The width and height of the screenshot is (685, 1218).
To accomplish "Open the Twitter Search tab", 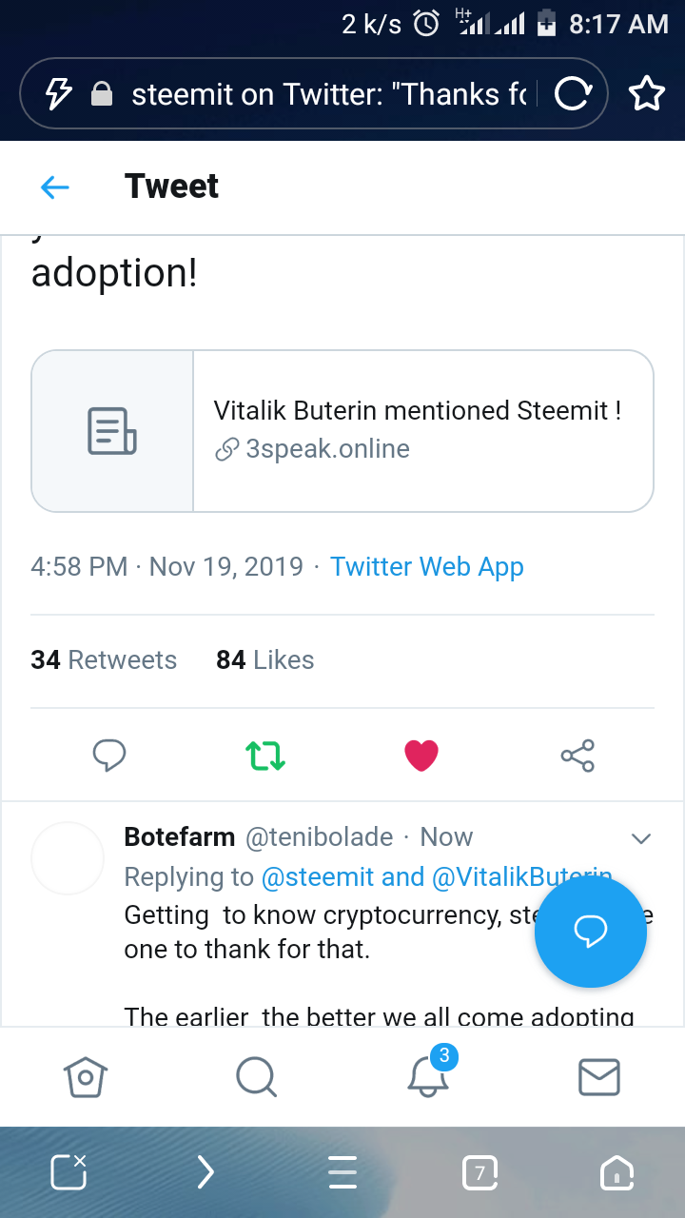I will 256,1077.
